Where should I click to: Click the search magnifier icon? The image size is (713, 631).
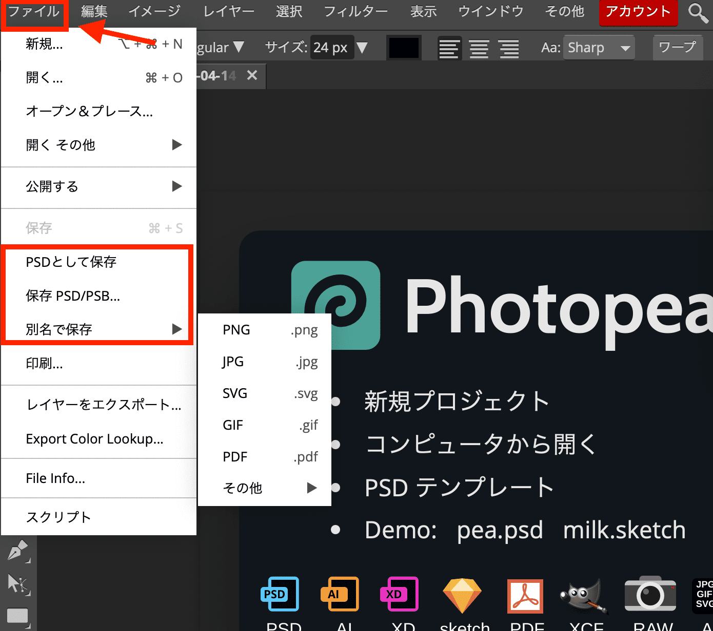coord(698,12)
